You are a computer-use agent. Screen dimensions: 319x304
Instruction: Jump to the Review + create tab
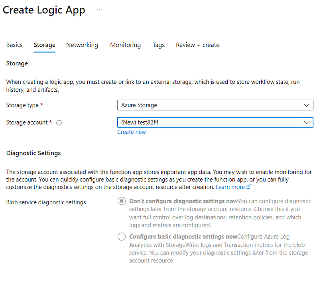197,45
